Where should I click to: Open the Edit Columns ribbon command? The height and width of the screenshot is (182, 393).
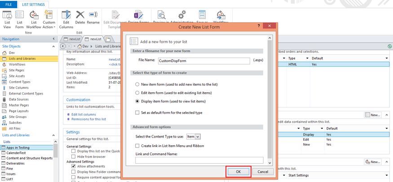pos(66,20)
